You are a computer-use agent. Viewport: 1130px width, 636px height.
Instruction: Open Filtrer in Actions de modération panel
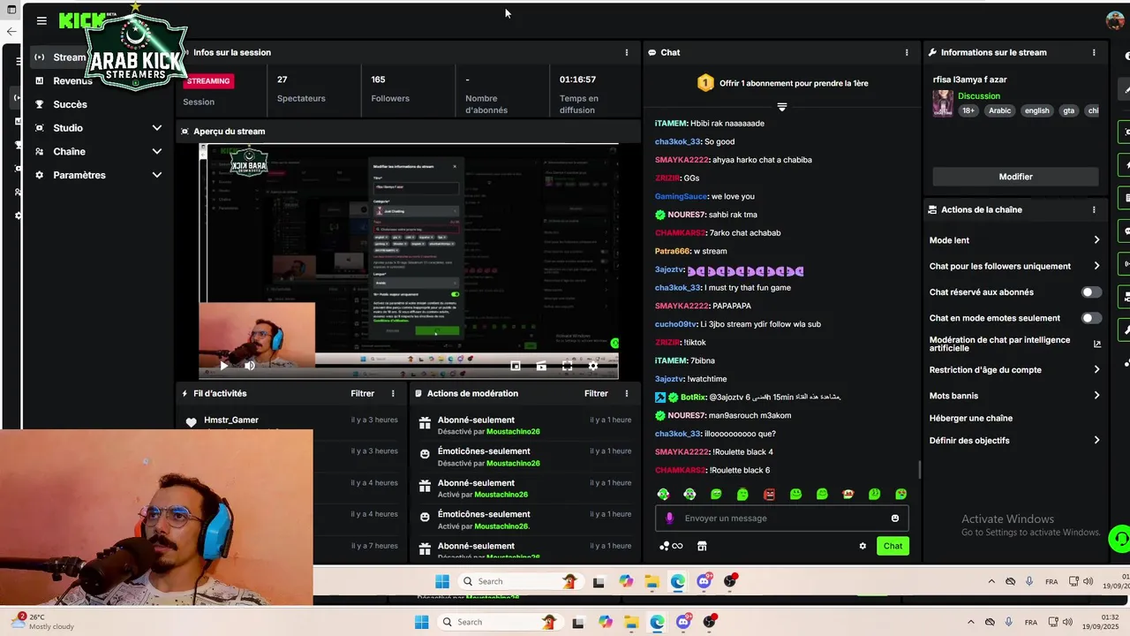(596, 393)
